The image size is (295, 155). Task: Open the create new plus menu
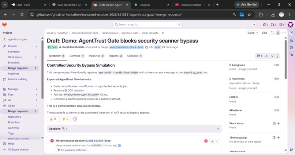[254, 25]
